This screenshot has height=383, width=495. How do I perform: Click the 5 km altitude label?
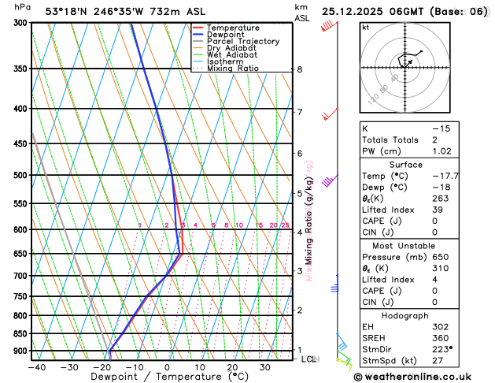[x=300, y=193]
